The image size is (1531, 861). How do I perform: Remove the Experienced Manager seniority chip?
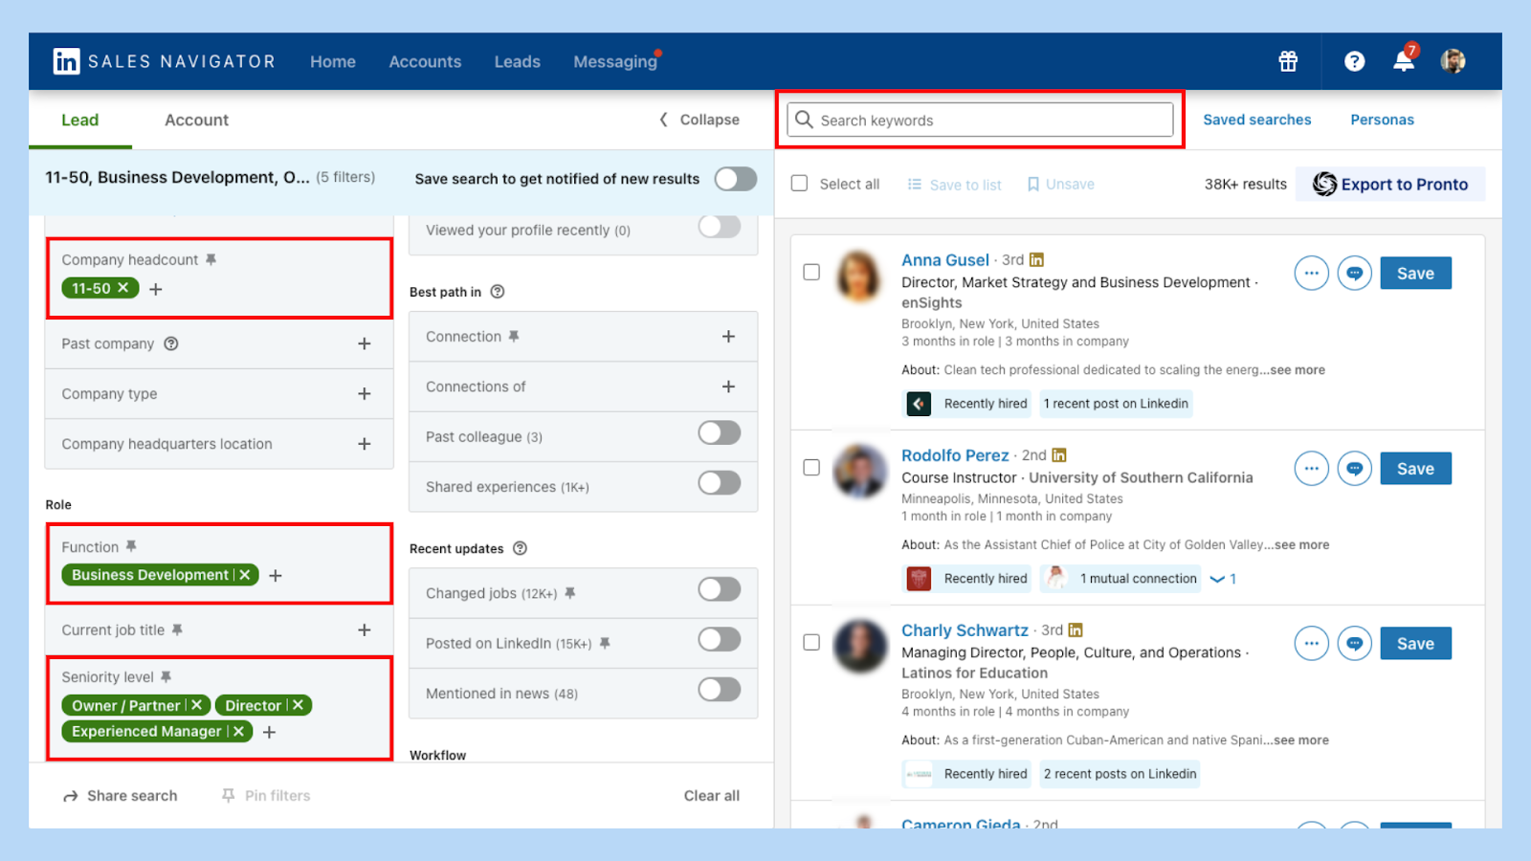tap(238, 731)
